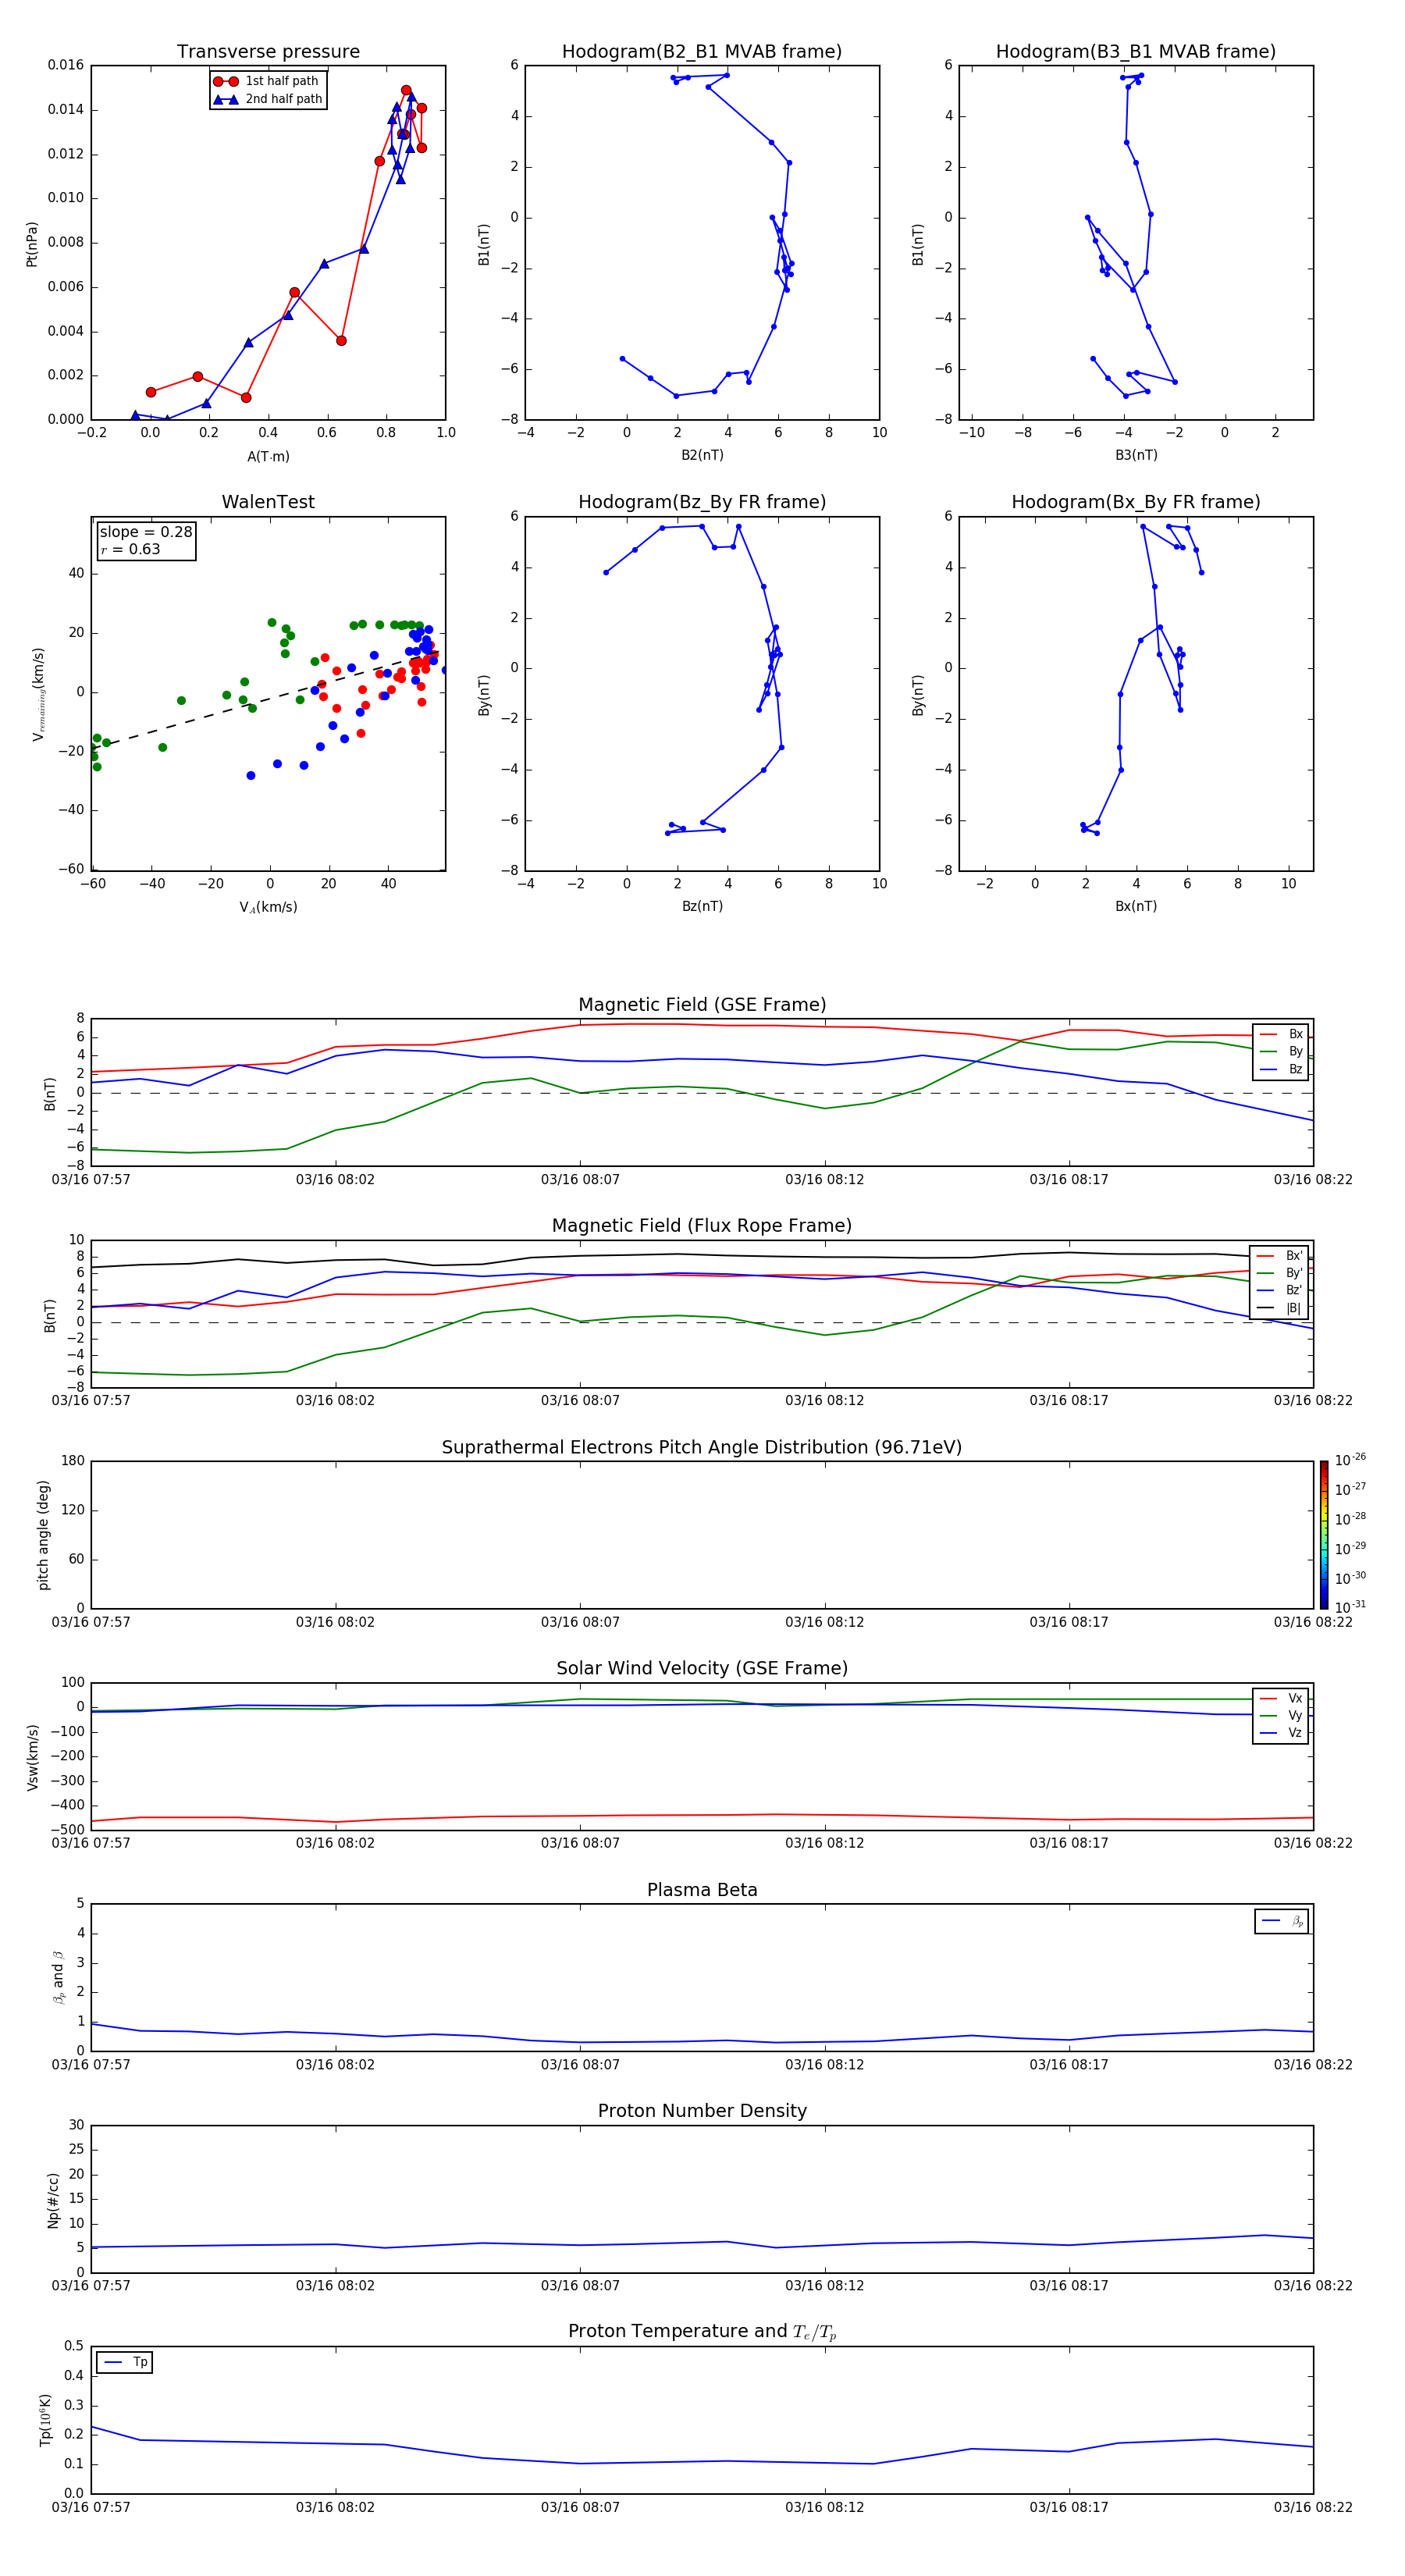This screenshot has width=1405, height=2576.
Task: Click the 'B3(nT)' x-axis label
Action: tap(1136, 455)
